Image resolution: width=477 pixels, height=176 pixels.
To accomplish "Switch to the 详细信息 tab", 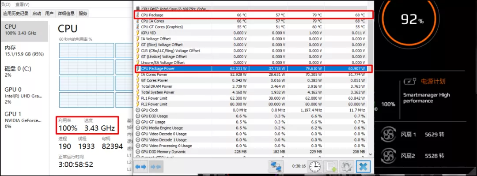I will (66, 13).
